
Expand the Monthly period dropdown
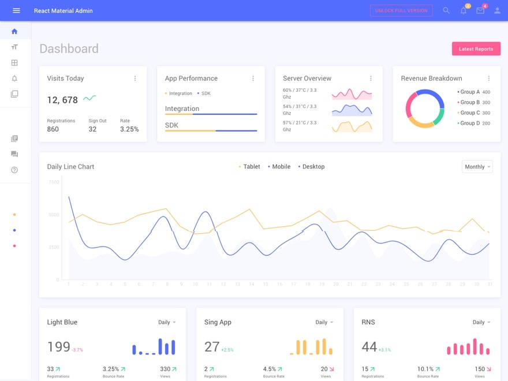point(477,167)
